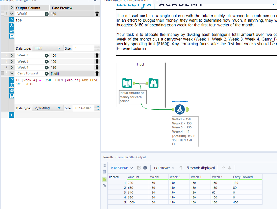Select the Browse tool on canvas

click(x=153, y=83)
